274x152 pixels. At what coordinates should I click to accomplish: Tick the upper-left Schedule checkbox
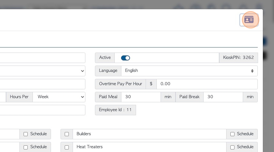pos(26,134)
